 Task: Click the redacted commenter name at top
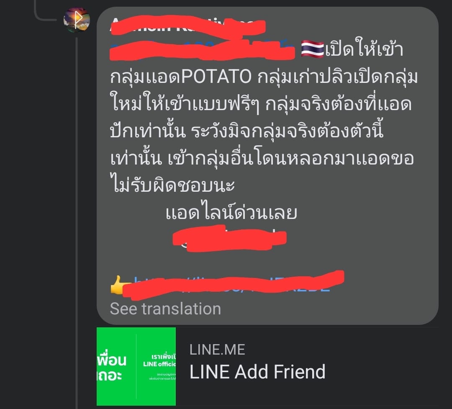pos(187,26)
